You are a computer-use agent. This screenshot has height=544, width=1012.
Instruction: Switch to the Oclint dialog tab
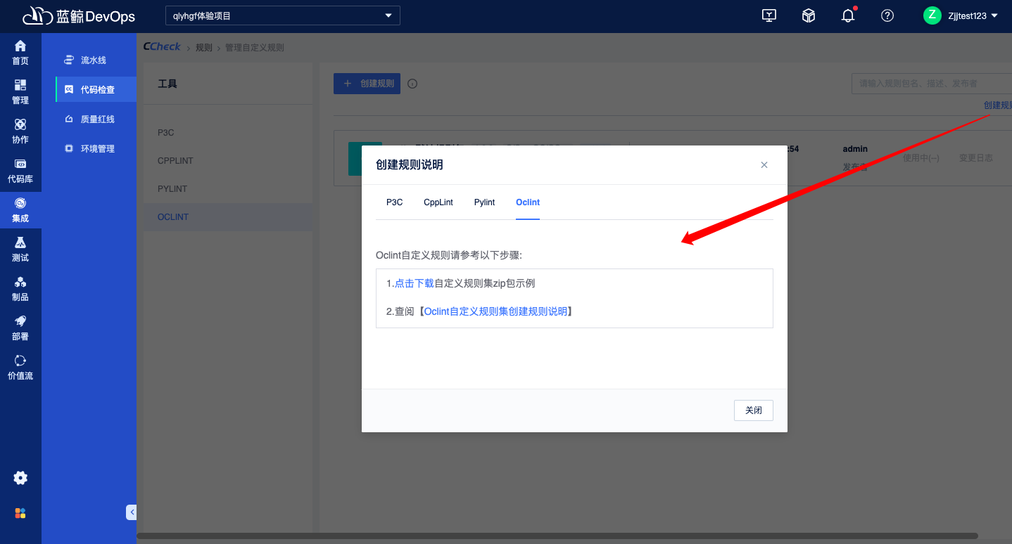click(528, 202)
